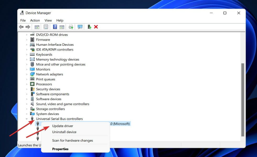Click the show/hide console tree icon
Image resolution: width=257 pixels, height=157 pixels.
point(37,27)
